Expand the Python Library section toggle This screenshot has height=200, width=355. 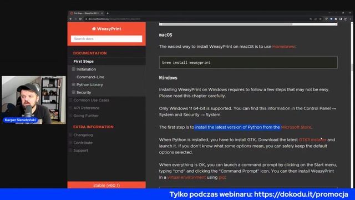tap(74, 84)
